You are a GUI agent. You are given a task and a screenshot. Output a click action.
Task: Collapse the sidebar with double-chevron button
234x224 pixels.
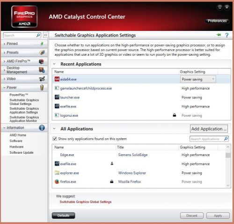pos(45,35)
